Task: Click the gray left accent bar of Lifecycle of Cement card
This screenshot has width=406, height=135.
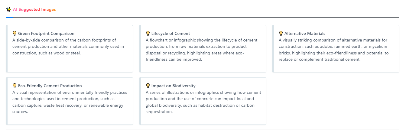Action: 140,49
